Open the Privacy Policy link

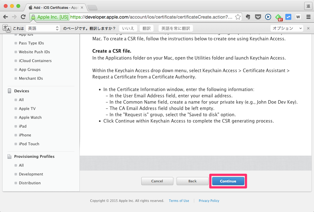coord(209,201)
